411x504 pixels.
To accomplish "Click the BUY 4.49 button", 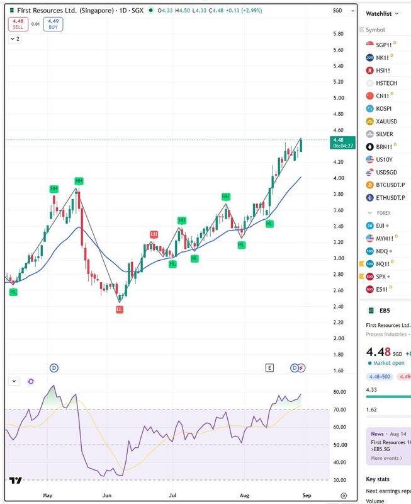I will pos(53,24).
